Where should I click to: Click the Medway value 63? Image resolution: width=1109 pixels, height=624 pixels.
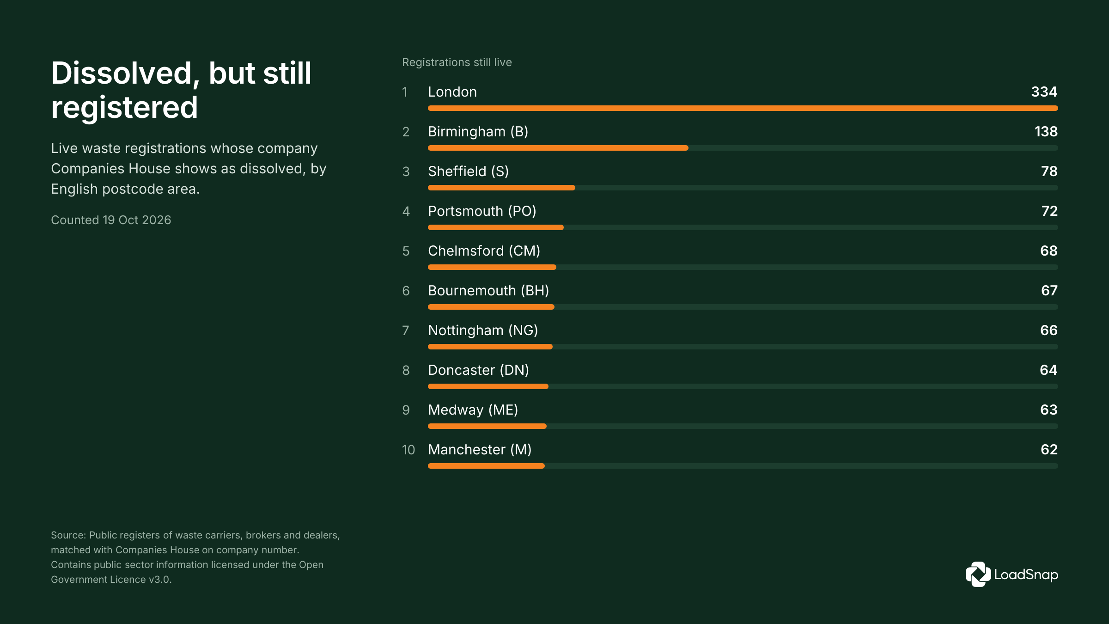tap(1049, 410)
